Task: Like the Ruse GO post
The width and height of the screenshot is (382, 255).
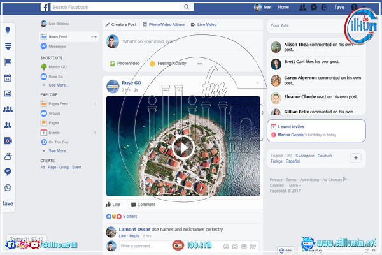Action: coord(113,205)
